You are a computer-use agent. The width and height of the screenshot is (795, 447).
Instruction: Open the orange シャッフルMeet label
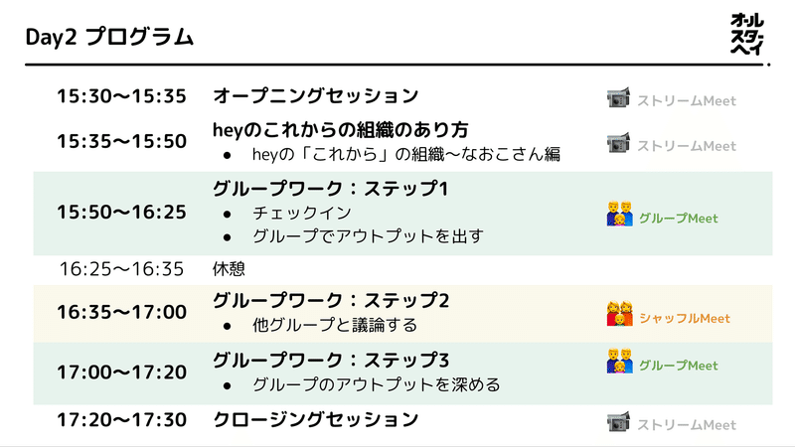pyautogui.click(x=685, y=318)
